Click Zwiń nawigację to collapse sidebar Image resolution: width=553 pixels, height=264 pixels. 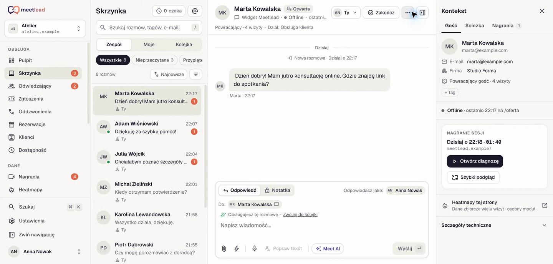point(45,234)
